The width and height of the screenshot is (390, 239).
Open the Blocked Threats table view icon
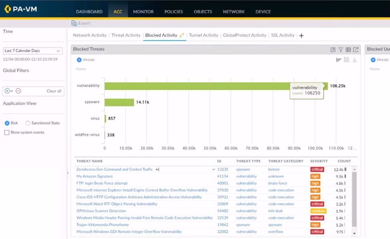[348, 50]
